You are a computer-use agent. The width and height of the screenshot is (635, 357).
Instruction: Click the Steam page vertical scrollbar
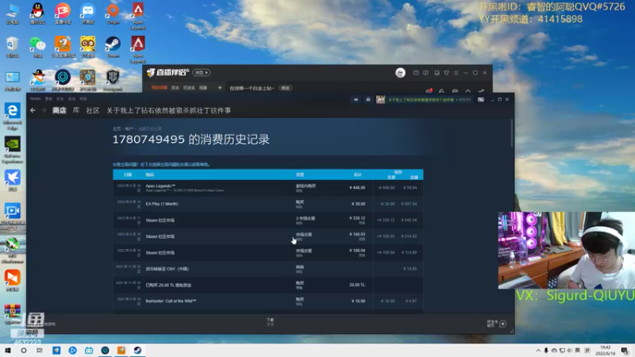pyautogui.click(x=512, y=133)
